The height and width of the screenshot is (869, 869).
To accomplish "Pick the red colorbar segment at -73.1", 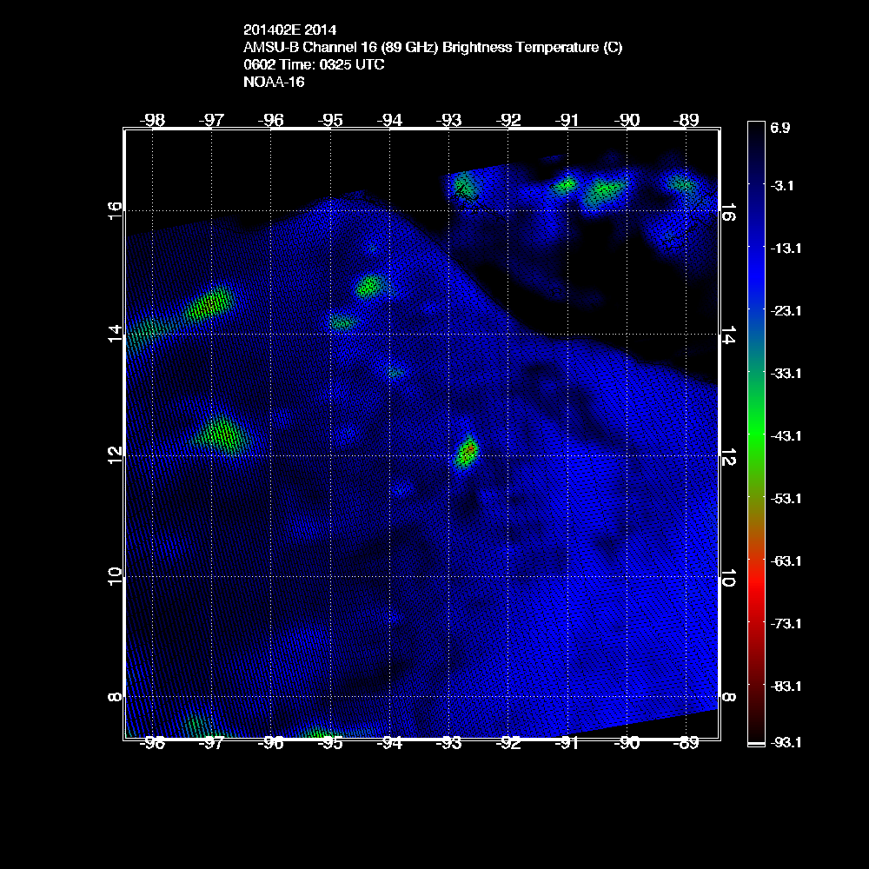I will coord(754,623).
